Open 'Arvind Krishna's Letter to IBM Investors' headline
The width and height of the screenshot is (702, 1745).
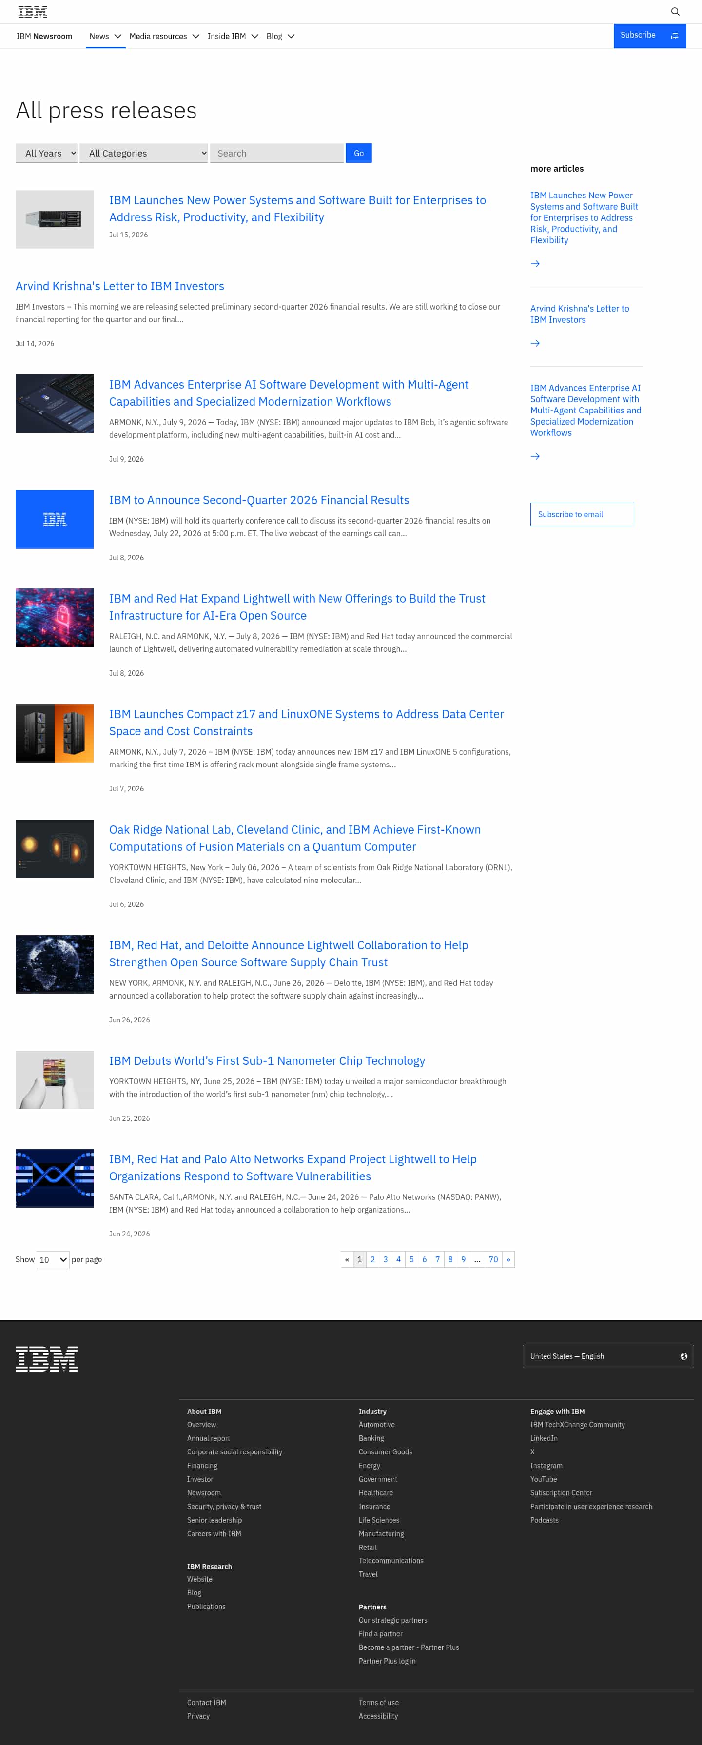pos(120,286)
